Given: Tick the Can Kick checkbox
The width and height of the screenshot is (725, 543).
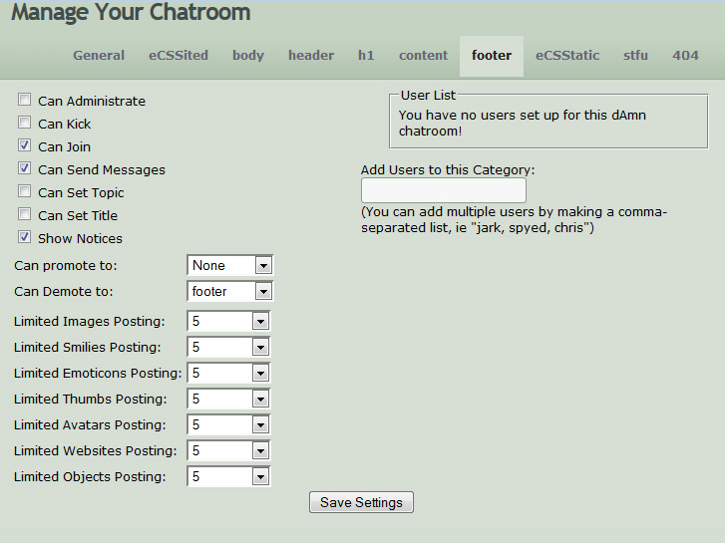Looking at the screenshot, I should click(25, 123).
